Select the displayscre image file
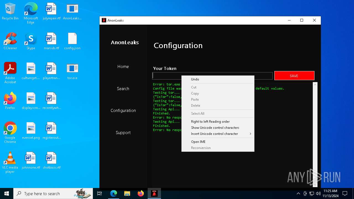Image resolution: width=354 pixels, height=199 pixels. tap(31, 101)
